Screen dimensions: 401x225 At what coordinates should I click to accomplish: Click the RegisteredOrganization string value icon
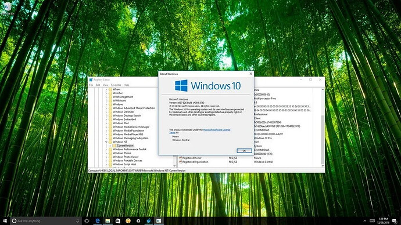[180, 162]
